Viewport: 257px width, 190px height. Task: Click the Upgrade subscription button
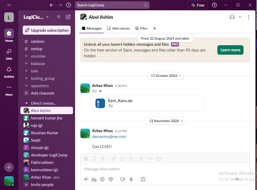pyautogui.click(x=47, y=30)
